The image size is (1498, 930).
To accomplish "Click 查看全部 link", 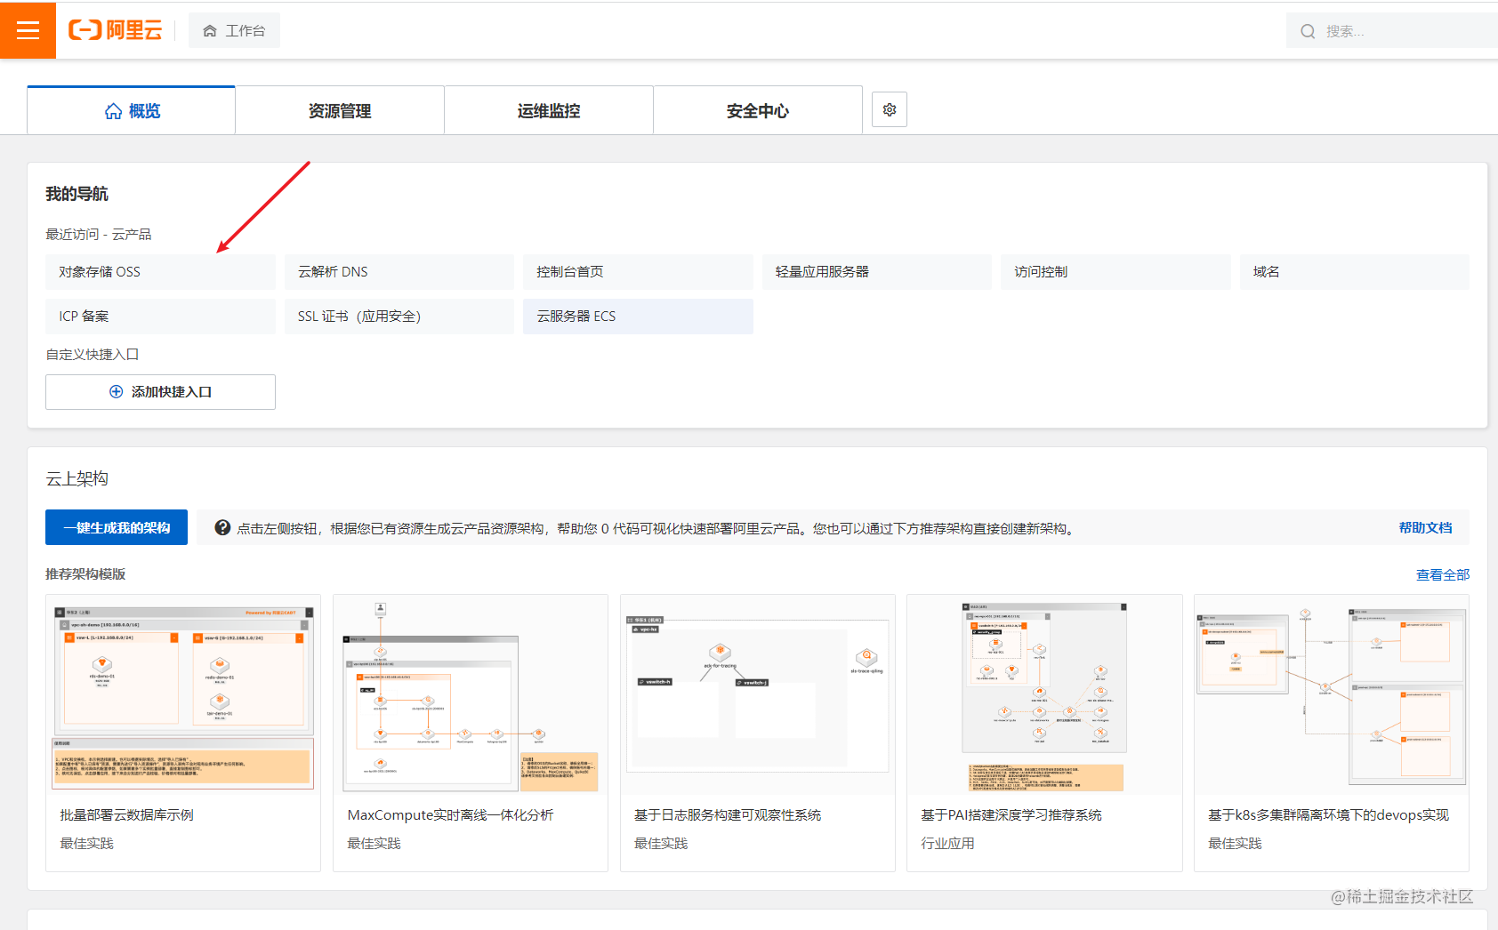I will tap(1443, 574).
